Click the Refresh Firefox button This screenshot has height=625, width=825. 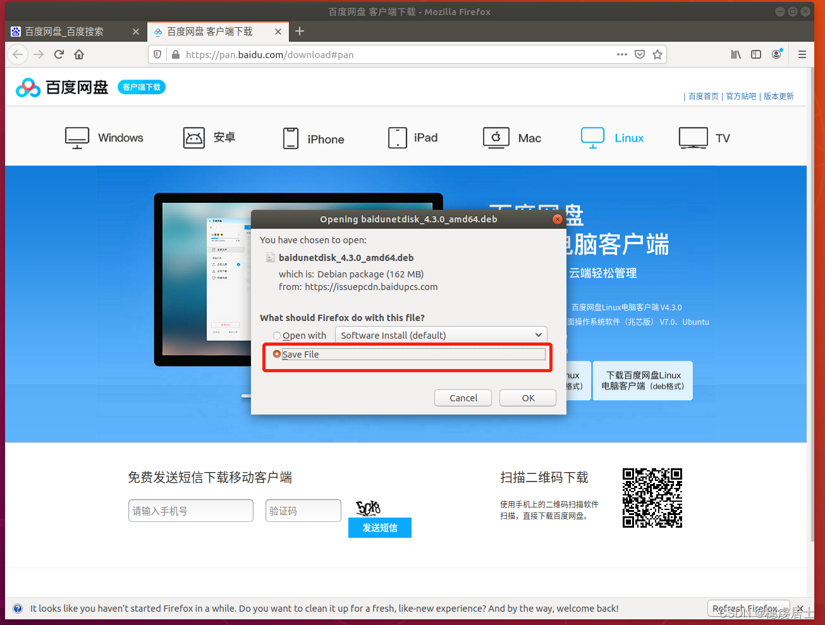coord(749,609)
